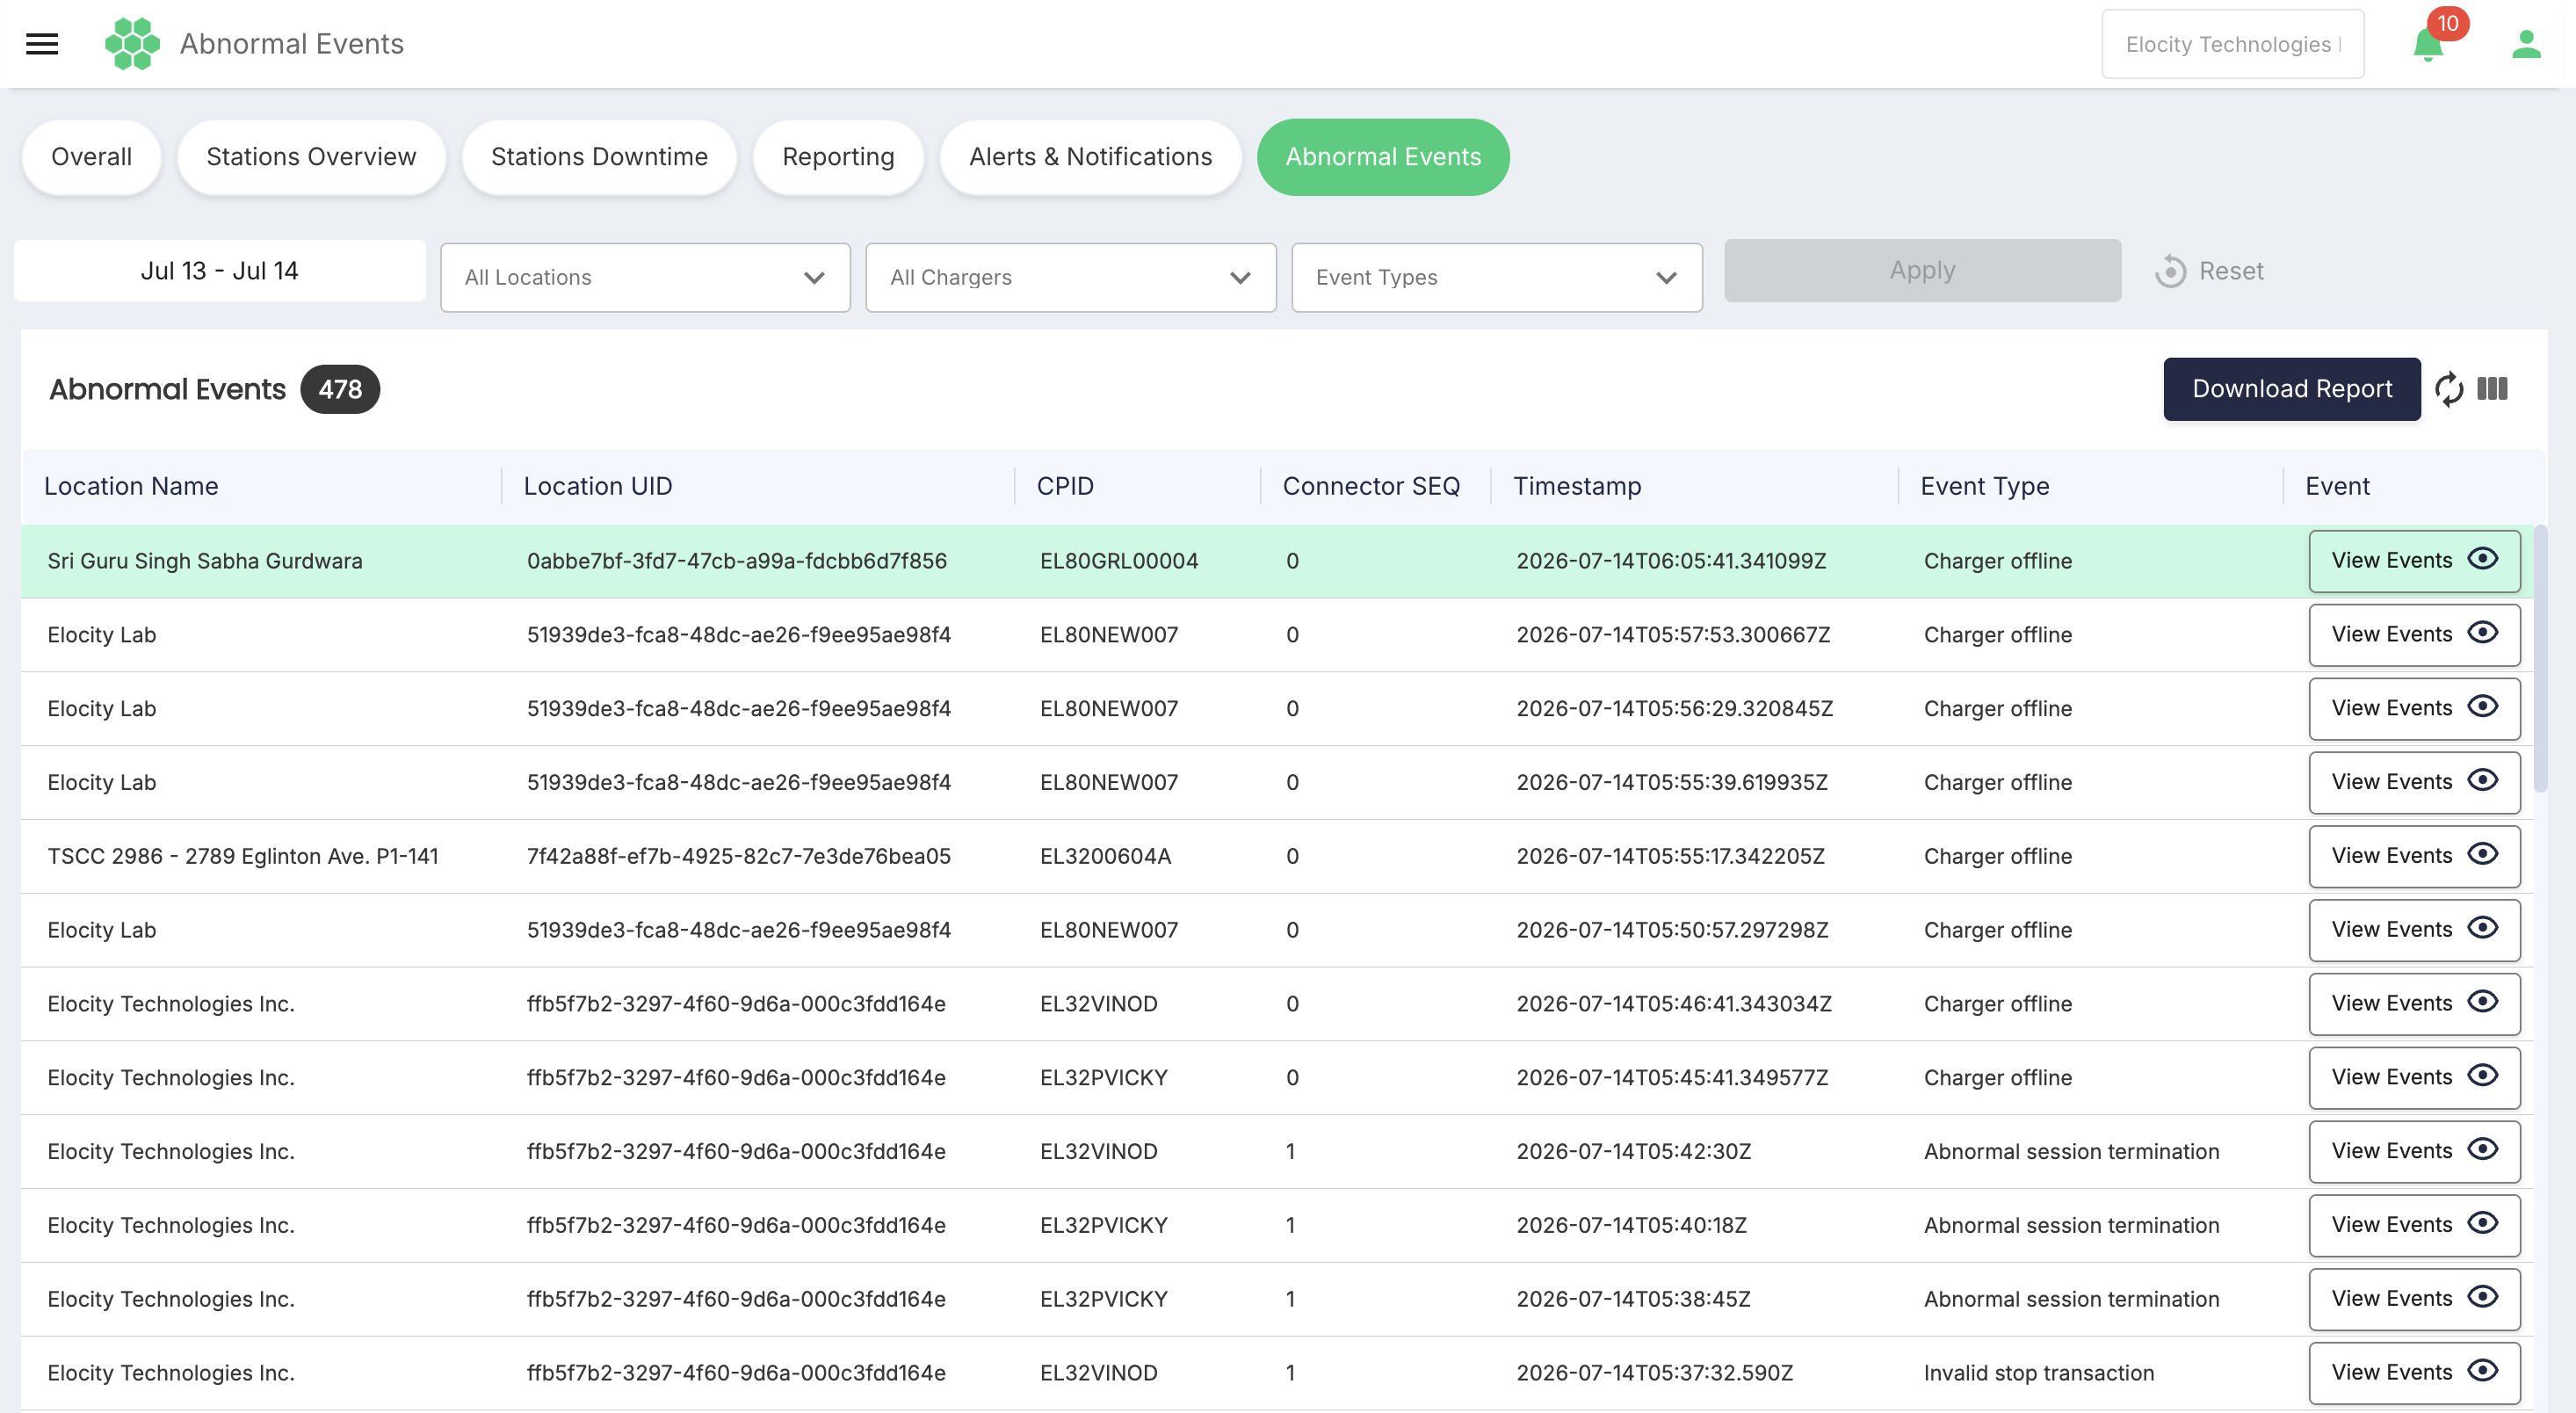Screen dimensions: 2576x1413
Task: Click eye icon for the 05:57:53 event row
Action: coord(2482,633)
